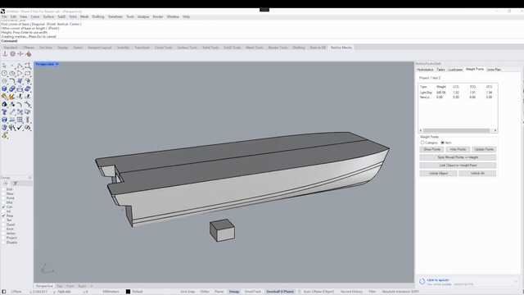Click the Unlink All button
The height and width of the screenshot is (295, 524).
477,173
